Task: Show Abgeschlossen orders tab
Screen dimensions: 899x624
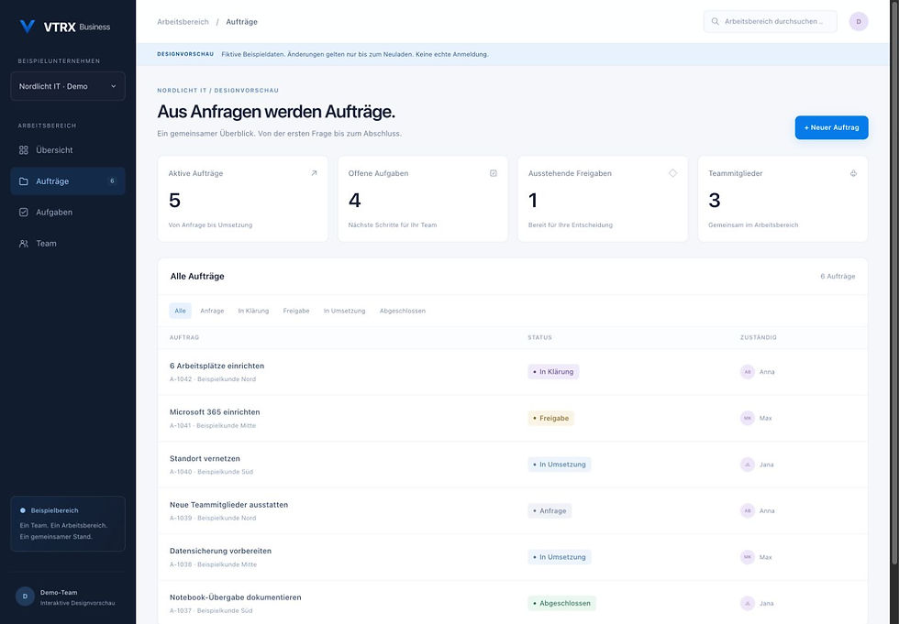Action: pyautogui.click(x=403, y=311)
